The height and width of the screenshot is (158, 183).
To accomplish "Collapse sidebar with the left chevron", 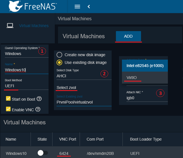I will point(89,7).
